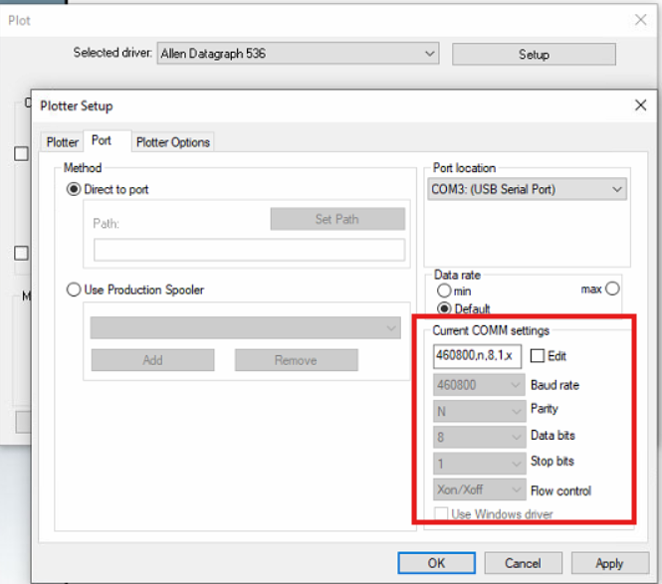Click the Port location group label
The width and height of the screenshot is (662, 584).
464,168
